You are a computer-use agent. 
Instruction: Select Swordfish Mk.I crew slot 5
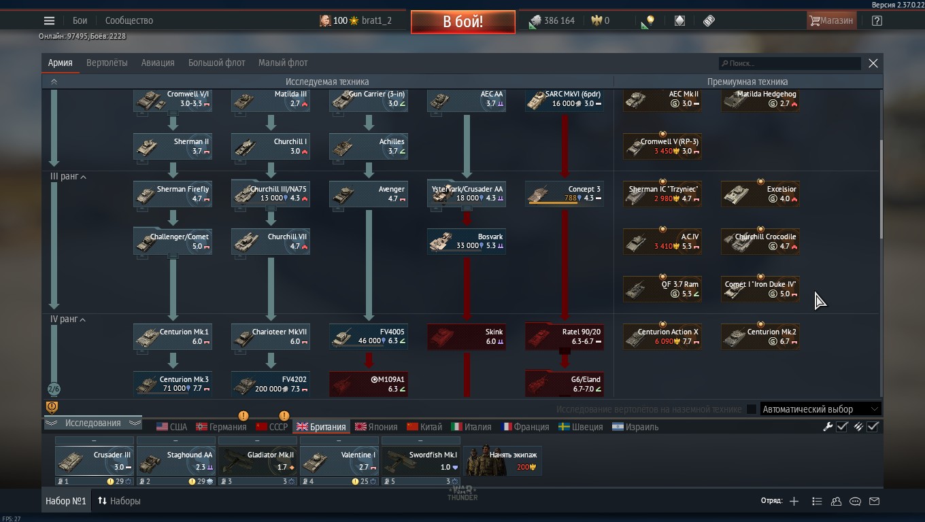[421, 462]
